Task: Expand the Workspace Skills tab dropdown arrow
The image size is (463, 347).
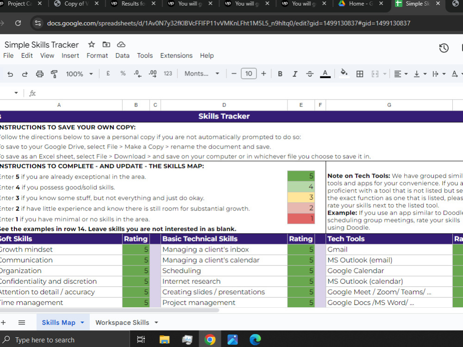Action: click(x=156, y=322)
